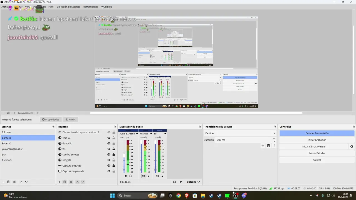Mute the tts audio channel
The height and width of the screenshot is (200, 356).
point(157,176)
